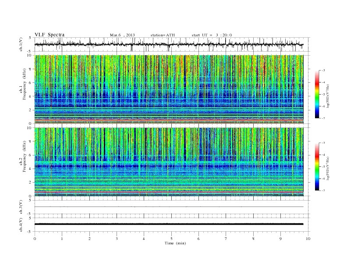Click the thick black ch.4(V) trace

(169, 224)
